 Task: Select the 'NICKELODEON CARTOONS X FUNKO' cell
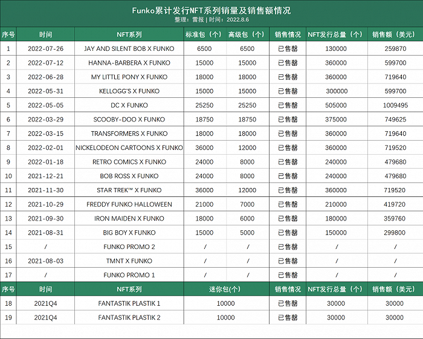[x=129, y=147]
